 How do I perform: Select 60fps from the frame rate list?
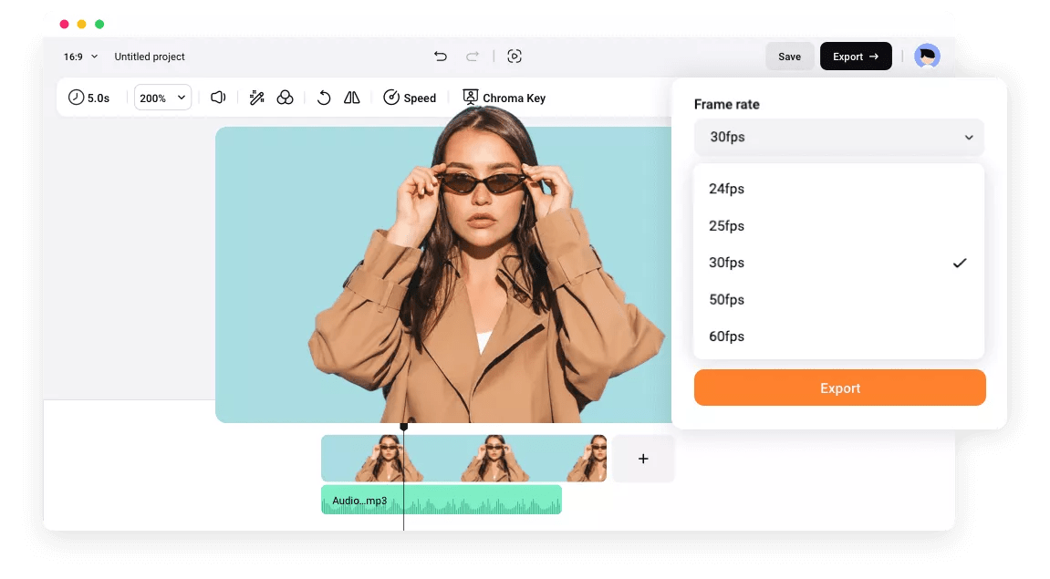[726, 336]
